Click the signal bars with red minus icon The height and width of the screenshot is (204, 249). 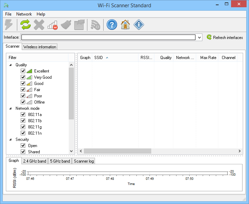(x=52, y=25)
